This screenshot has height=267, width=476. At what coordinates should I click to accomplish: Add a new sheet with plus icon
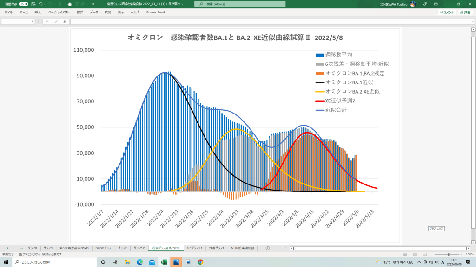[267, 248]
